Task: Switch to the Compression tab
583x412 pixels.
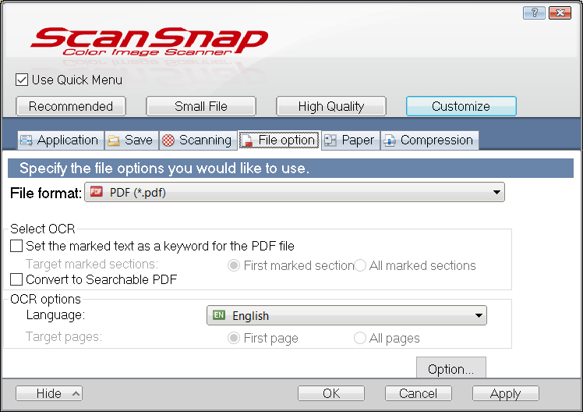Action: [x=429, y=140]
